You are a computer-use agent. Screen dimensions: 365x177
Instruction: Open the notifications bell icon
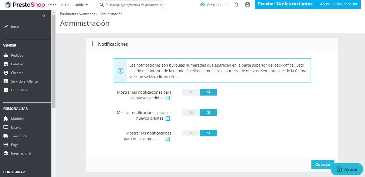pyautogui.click(x=236, y=5)
